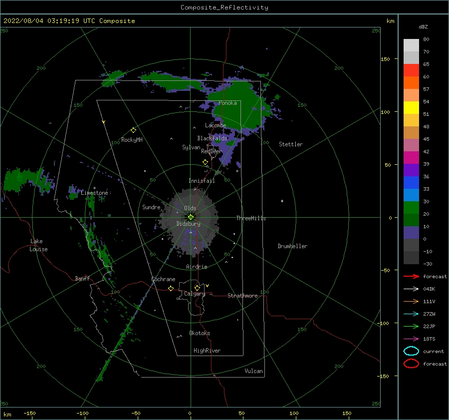Click the yellow V marker northwest of RockyMH
The image size is (449, 420).
pos(104,122)
